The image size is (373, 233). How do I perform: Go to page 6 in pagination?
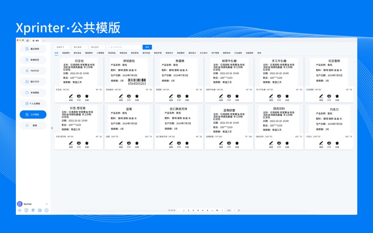pyautogui.click(x=207, y=211)
